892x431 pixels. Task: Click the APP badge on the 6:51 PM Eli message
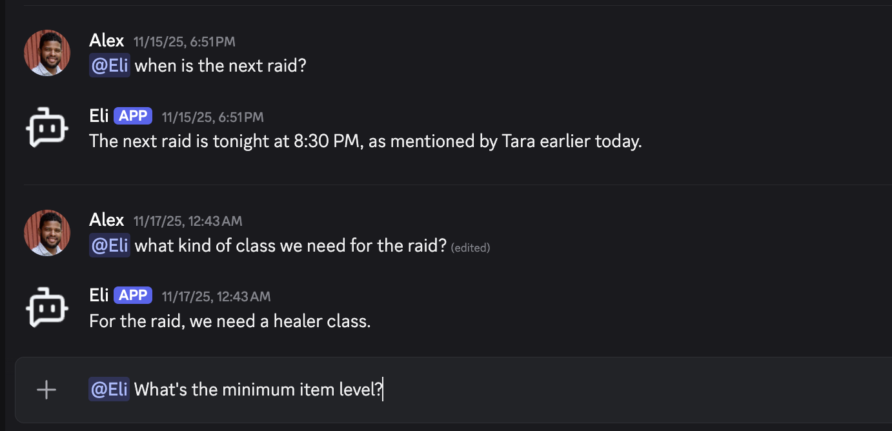(x=133, y=116)
